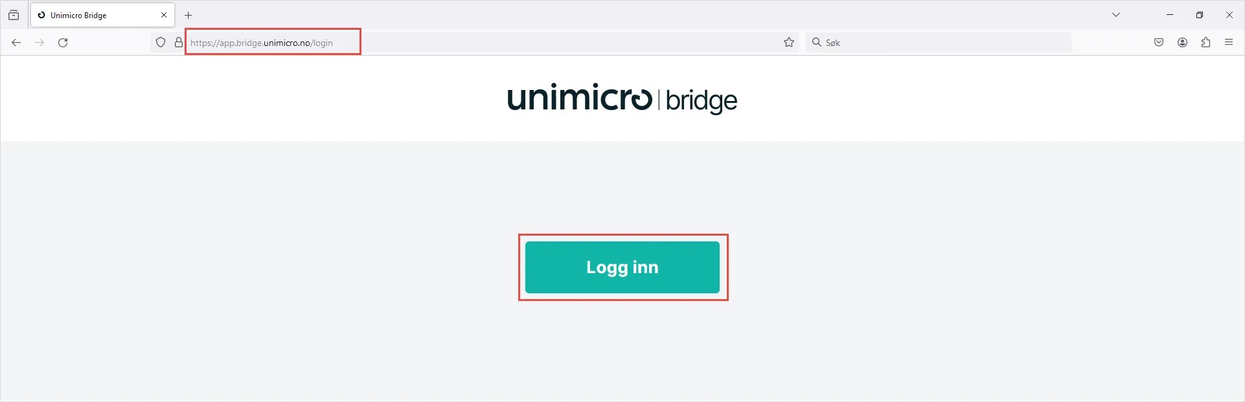The image size is (1245, 402).
Task: Click the unimicro bridge logo
Action: click(x=622, y=99)
